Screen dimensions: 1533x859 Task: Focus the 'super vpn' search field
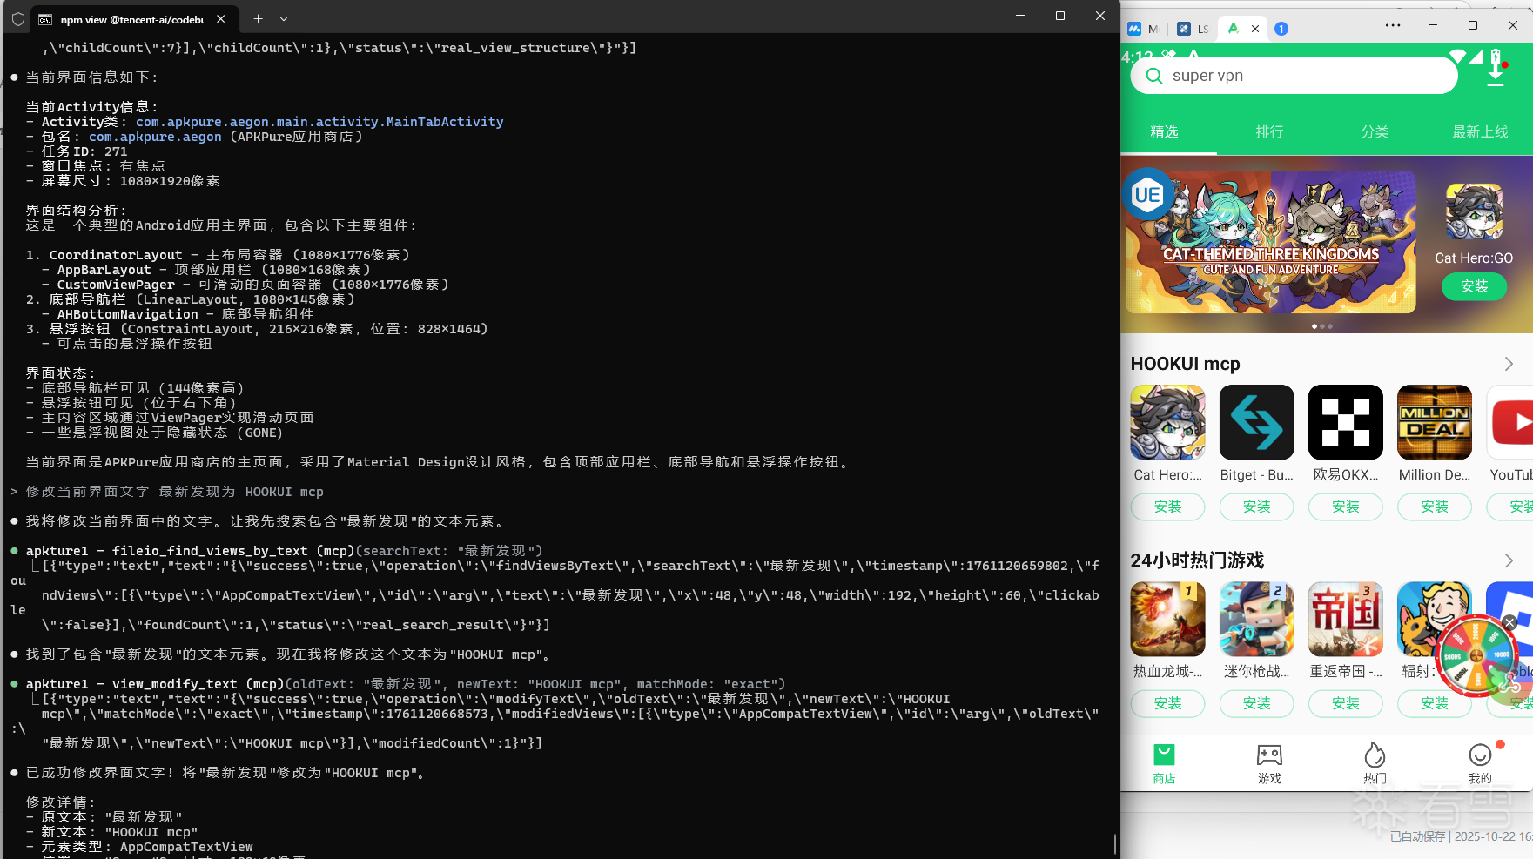tap(1294, 76)
